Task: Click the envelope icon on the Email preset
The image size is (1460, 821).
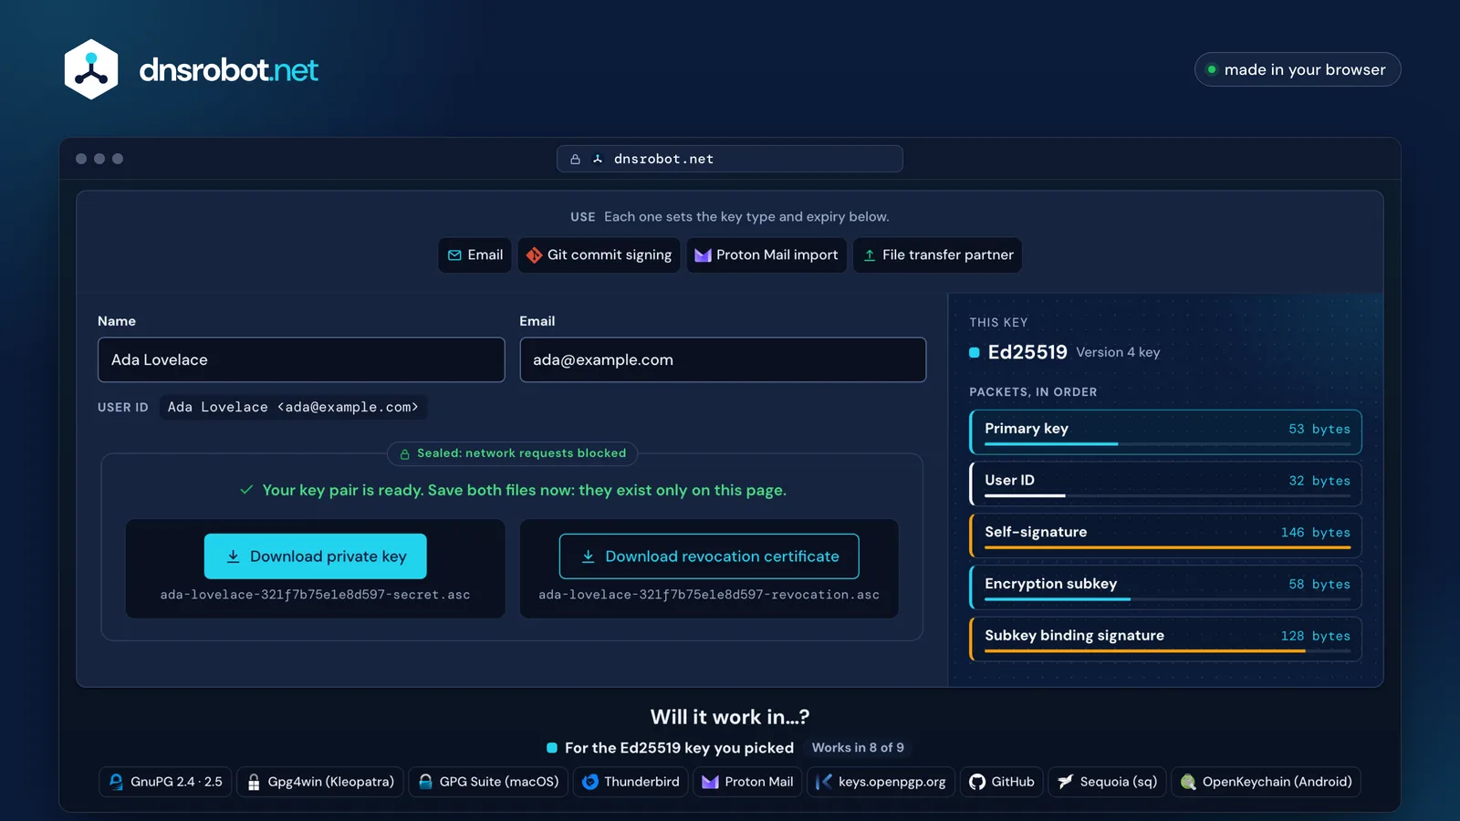Action: pyautogui.click(x=454, y=255)
